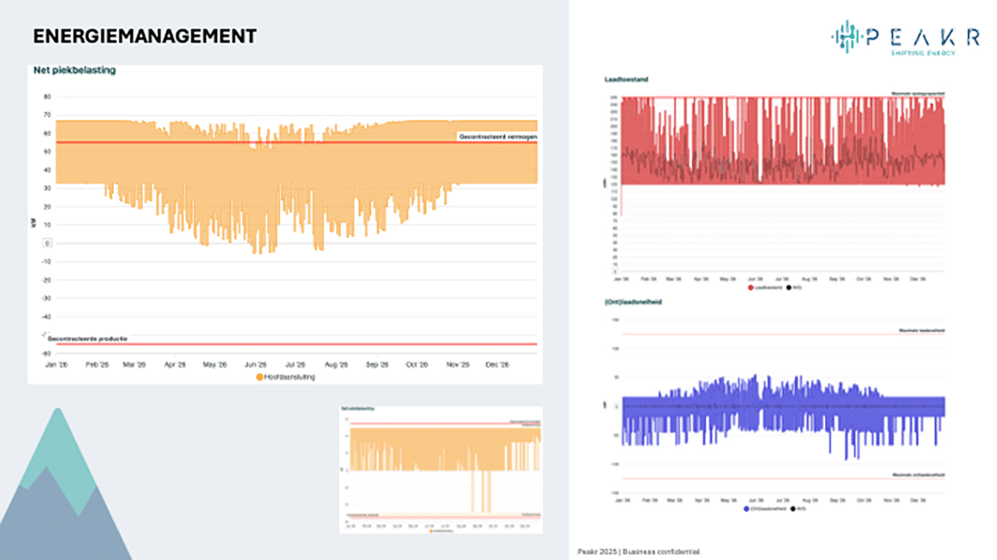Toggle the blue (Ont)laadsnelheid legend dot
The height and width of the screenshot is (560, 997).
point(748,509)
